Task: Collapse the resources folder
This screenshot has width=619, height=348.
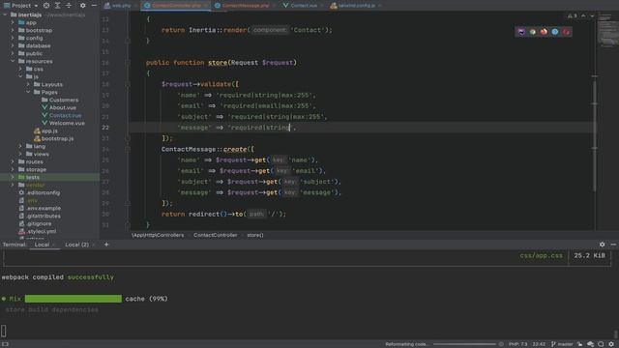Action: tap(13, 62)
